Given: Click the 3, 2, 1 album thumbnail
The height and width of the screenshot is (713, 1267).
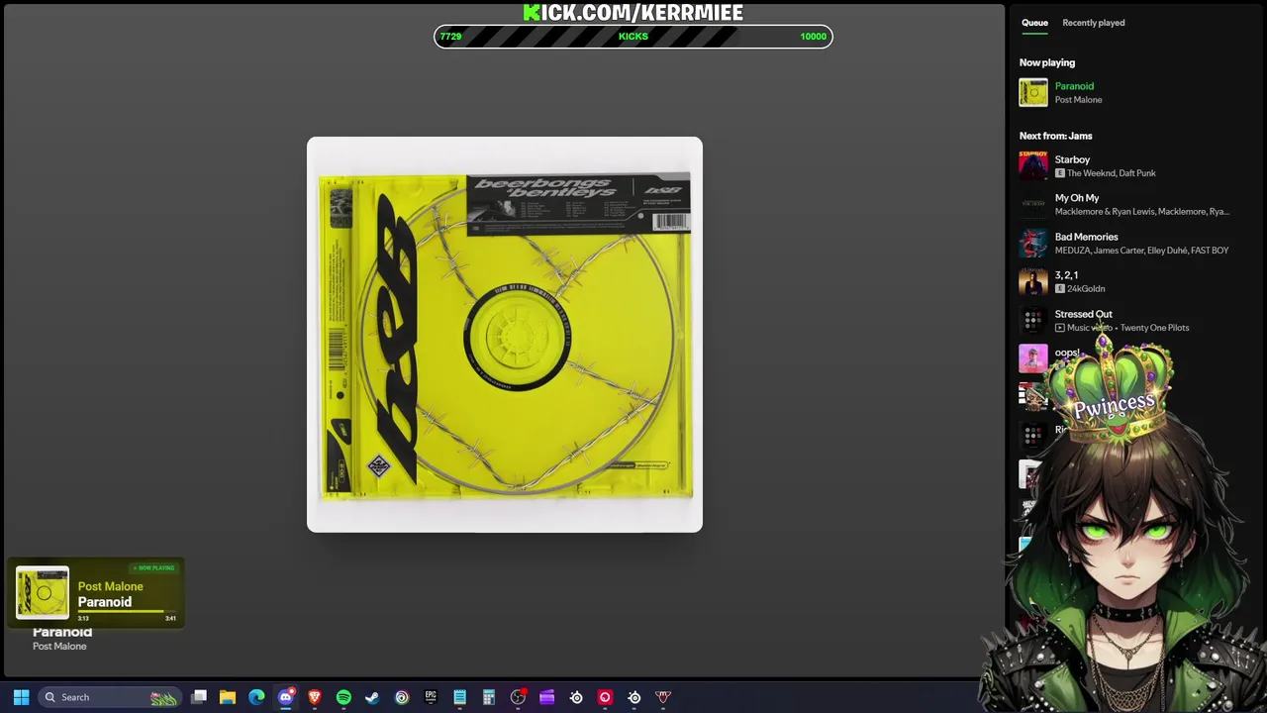Looking at the screenshot, I should coord(1033,281).
